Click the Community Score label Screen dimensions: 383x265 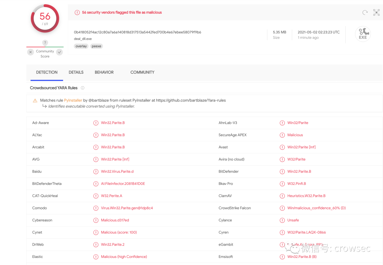pos(45,54)
